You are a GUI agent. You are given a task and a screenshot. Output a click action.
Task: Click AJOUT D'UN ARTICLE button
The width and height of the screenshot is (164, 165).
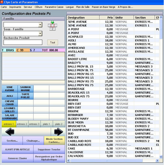point(17,149)
